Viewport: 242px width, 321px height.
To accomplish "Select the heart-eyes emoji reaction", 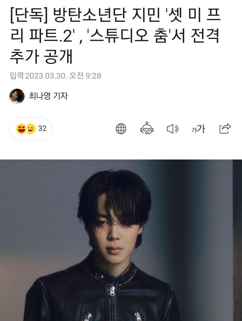I will (x=21, y=129).
